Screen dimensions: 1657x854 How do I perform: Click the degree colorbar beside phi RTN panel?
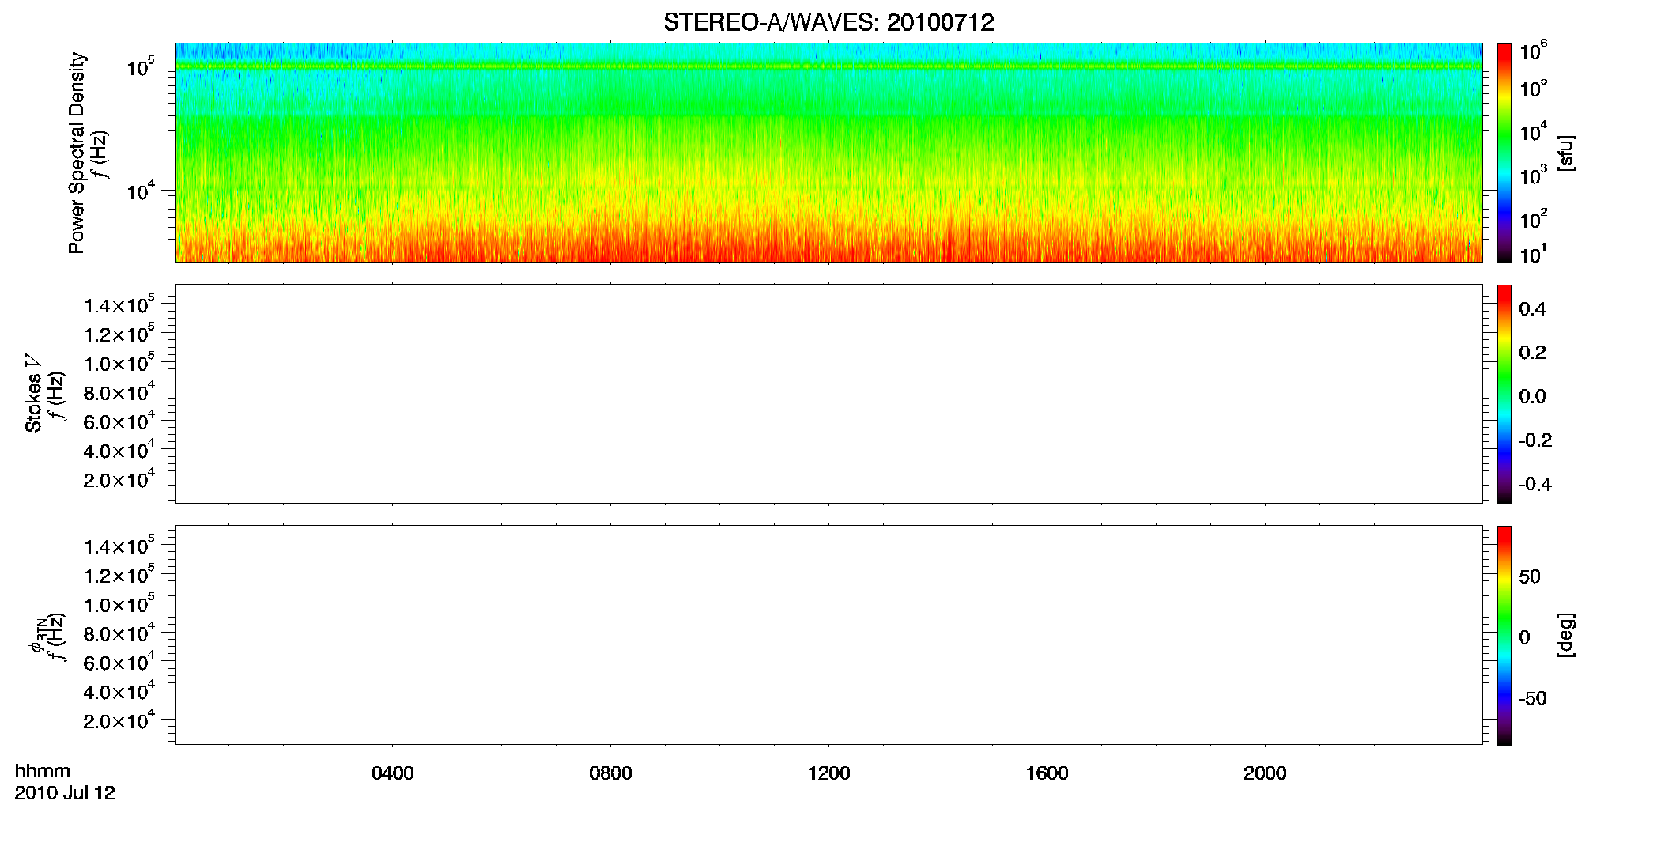click(1504, 635)
